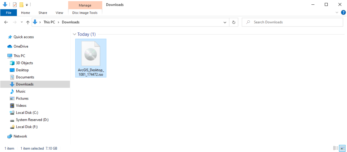Image resolution: width=347 pixels, height=152 pixels.
Task: Open the File menu tab
Action: coord(8,13)
